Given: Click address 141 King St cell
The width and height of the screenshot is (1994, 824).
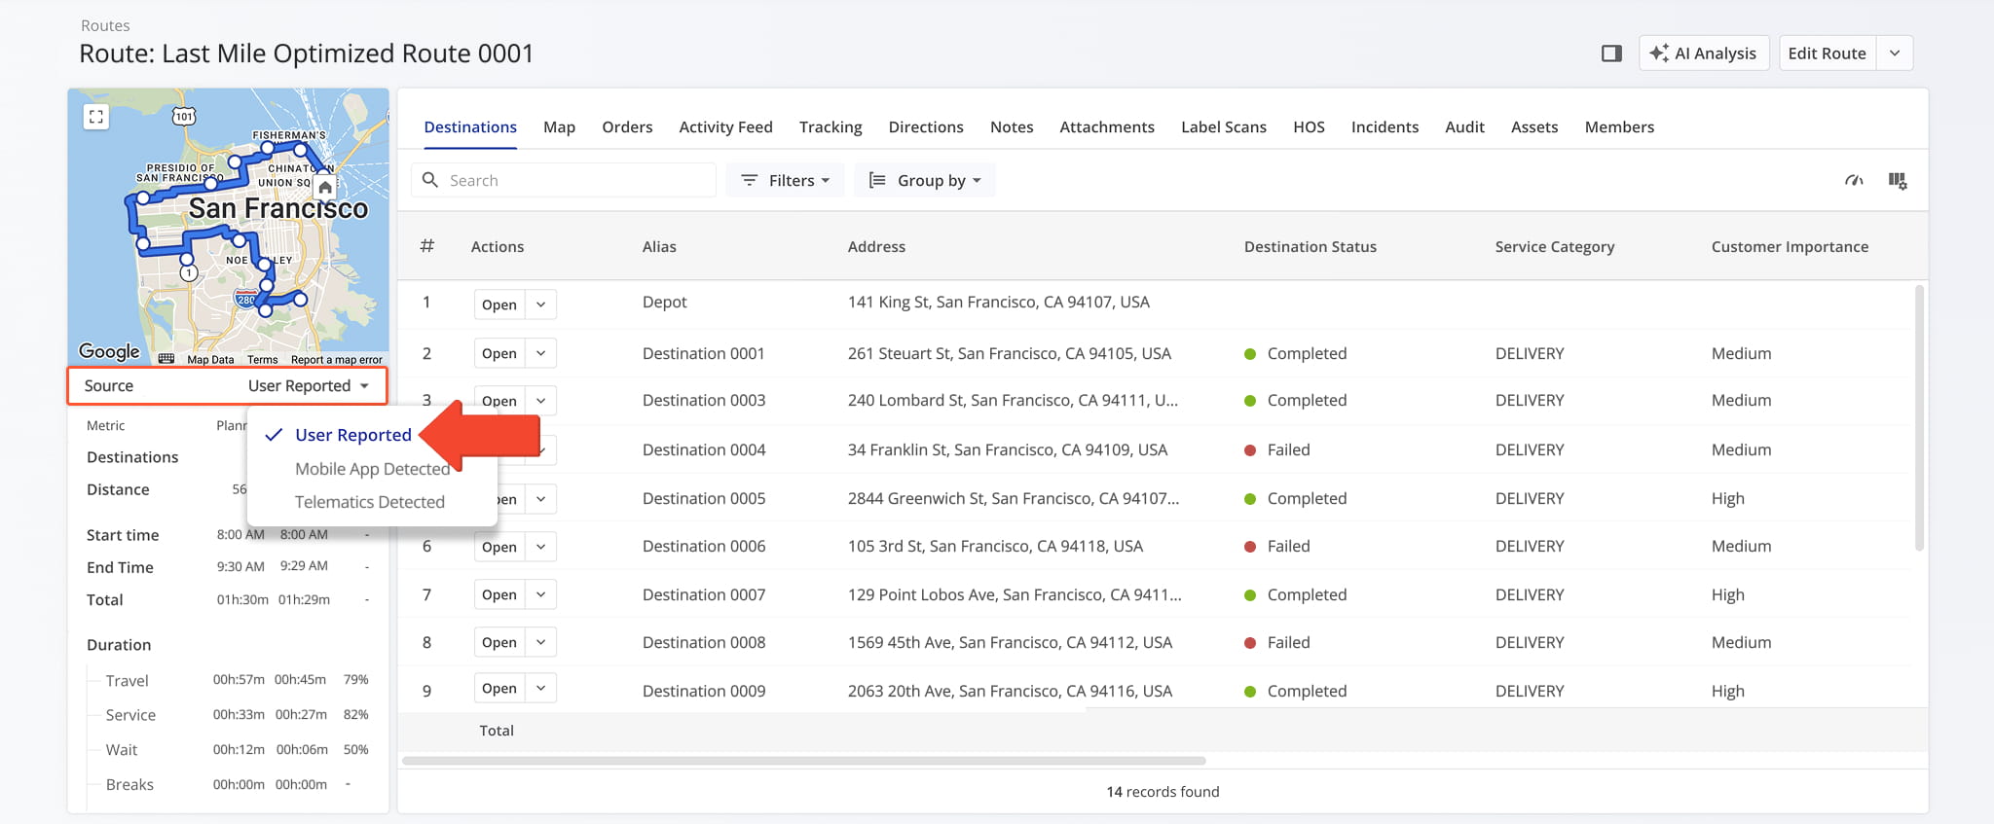Looking at the screenshot, I should (x=998, y=303).
